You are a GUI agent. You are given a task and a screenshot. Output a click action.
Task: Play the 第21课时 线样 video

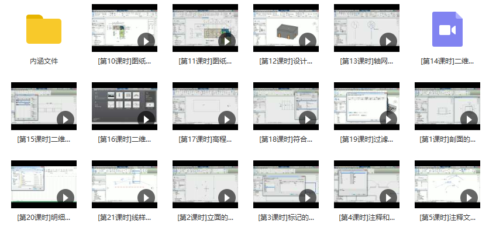coord(146,198)
